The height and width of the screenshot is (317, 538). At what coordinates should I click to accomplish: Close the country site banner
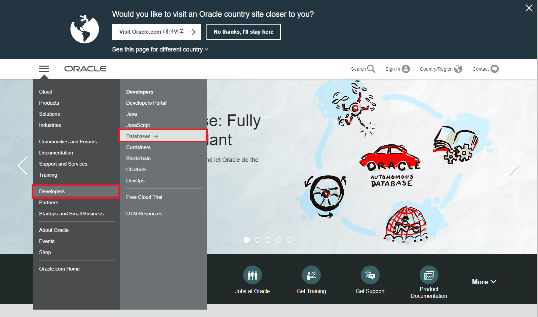click(529, 8)
